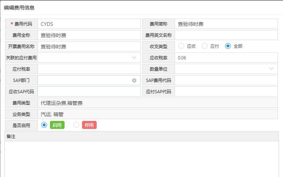The height and width of the screenshot is (177, 283).
Task: Expand the 关联的应付费用 dropdown
Action: coord(134,58)
